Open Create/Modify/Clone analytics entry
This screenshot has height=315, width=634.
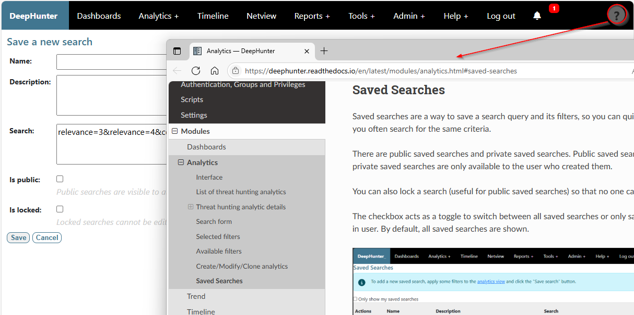click(x=242, y=266)
